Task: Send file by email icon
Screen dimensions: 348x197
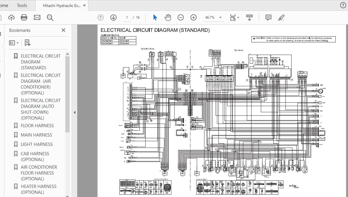Action: 37,18
